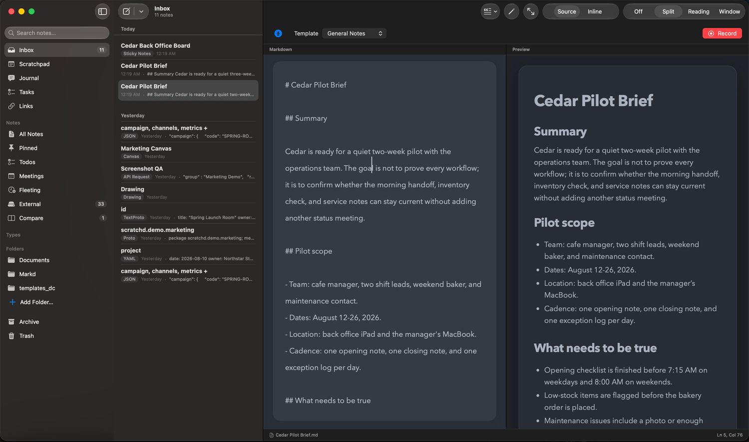Open the Todos list

click(57, 162)
